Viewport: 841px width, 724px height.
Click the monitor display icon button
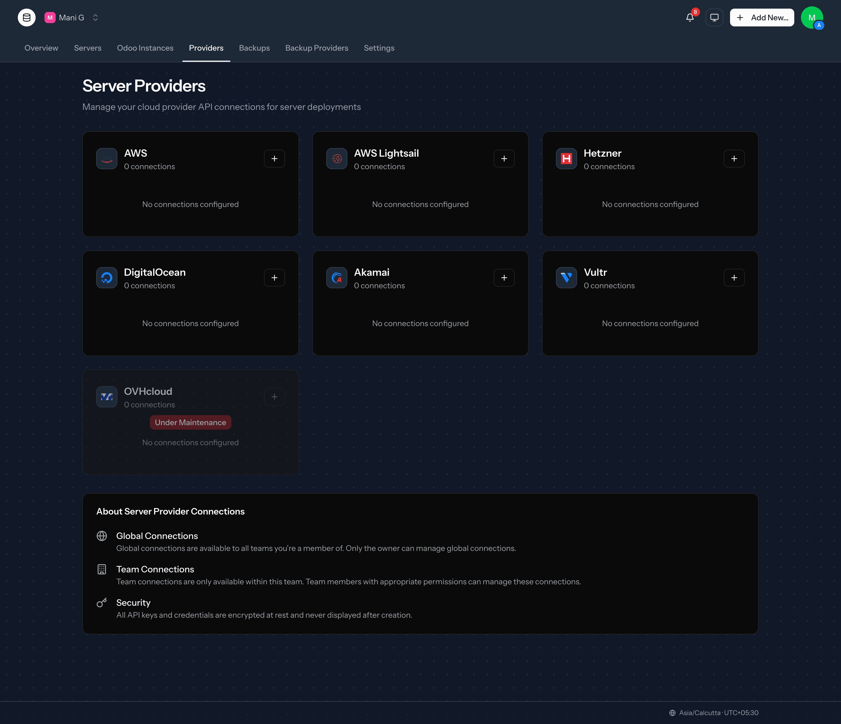click(x=714, y=18)
